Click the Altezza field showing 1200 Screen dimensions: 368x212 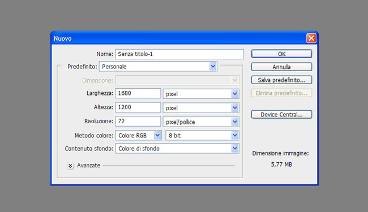click(x=138, y=107)
